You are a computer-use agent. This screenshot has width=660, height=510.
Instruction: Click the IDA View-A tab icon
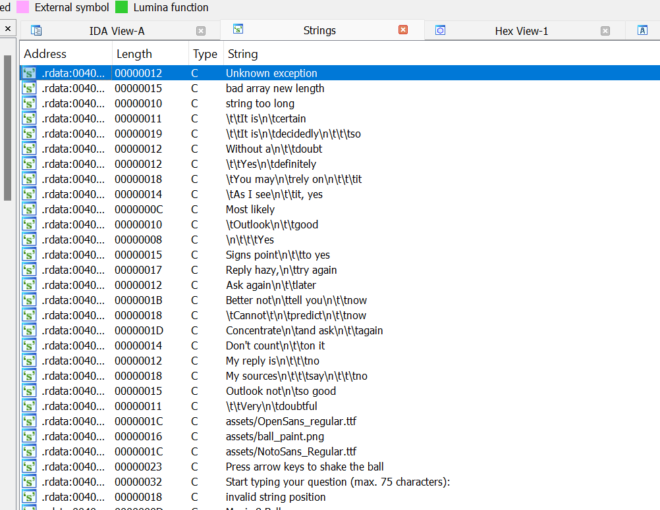(36, 30)
